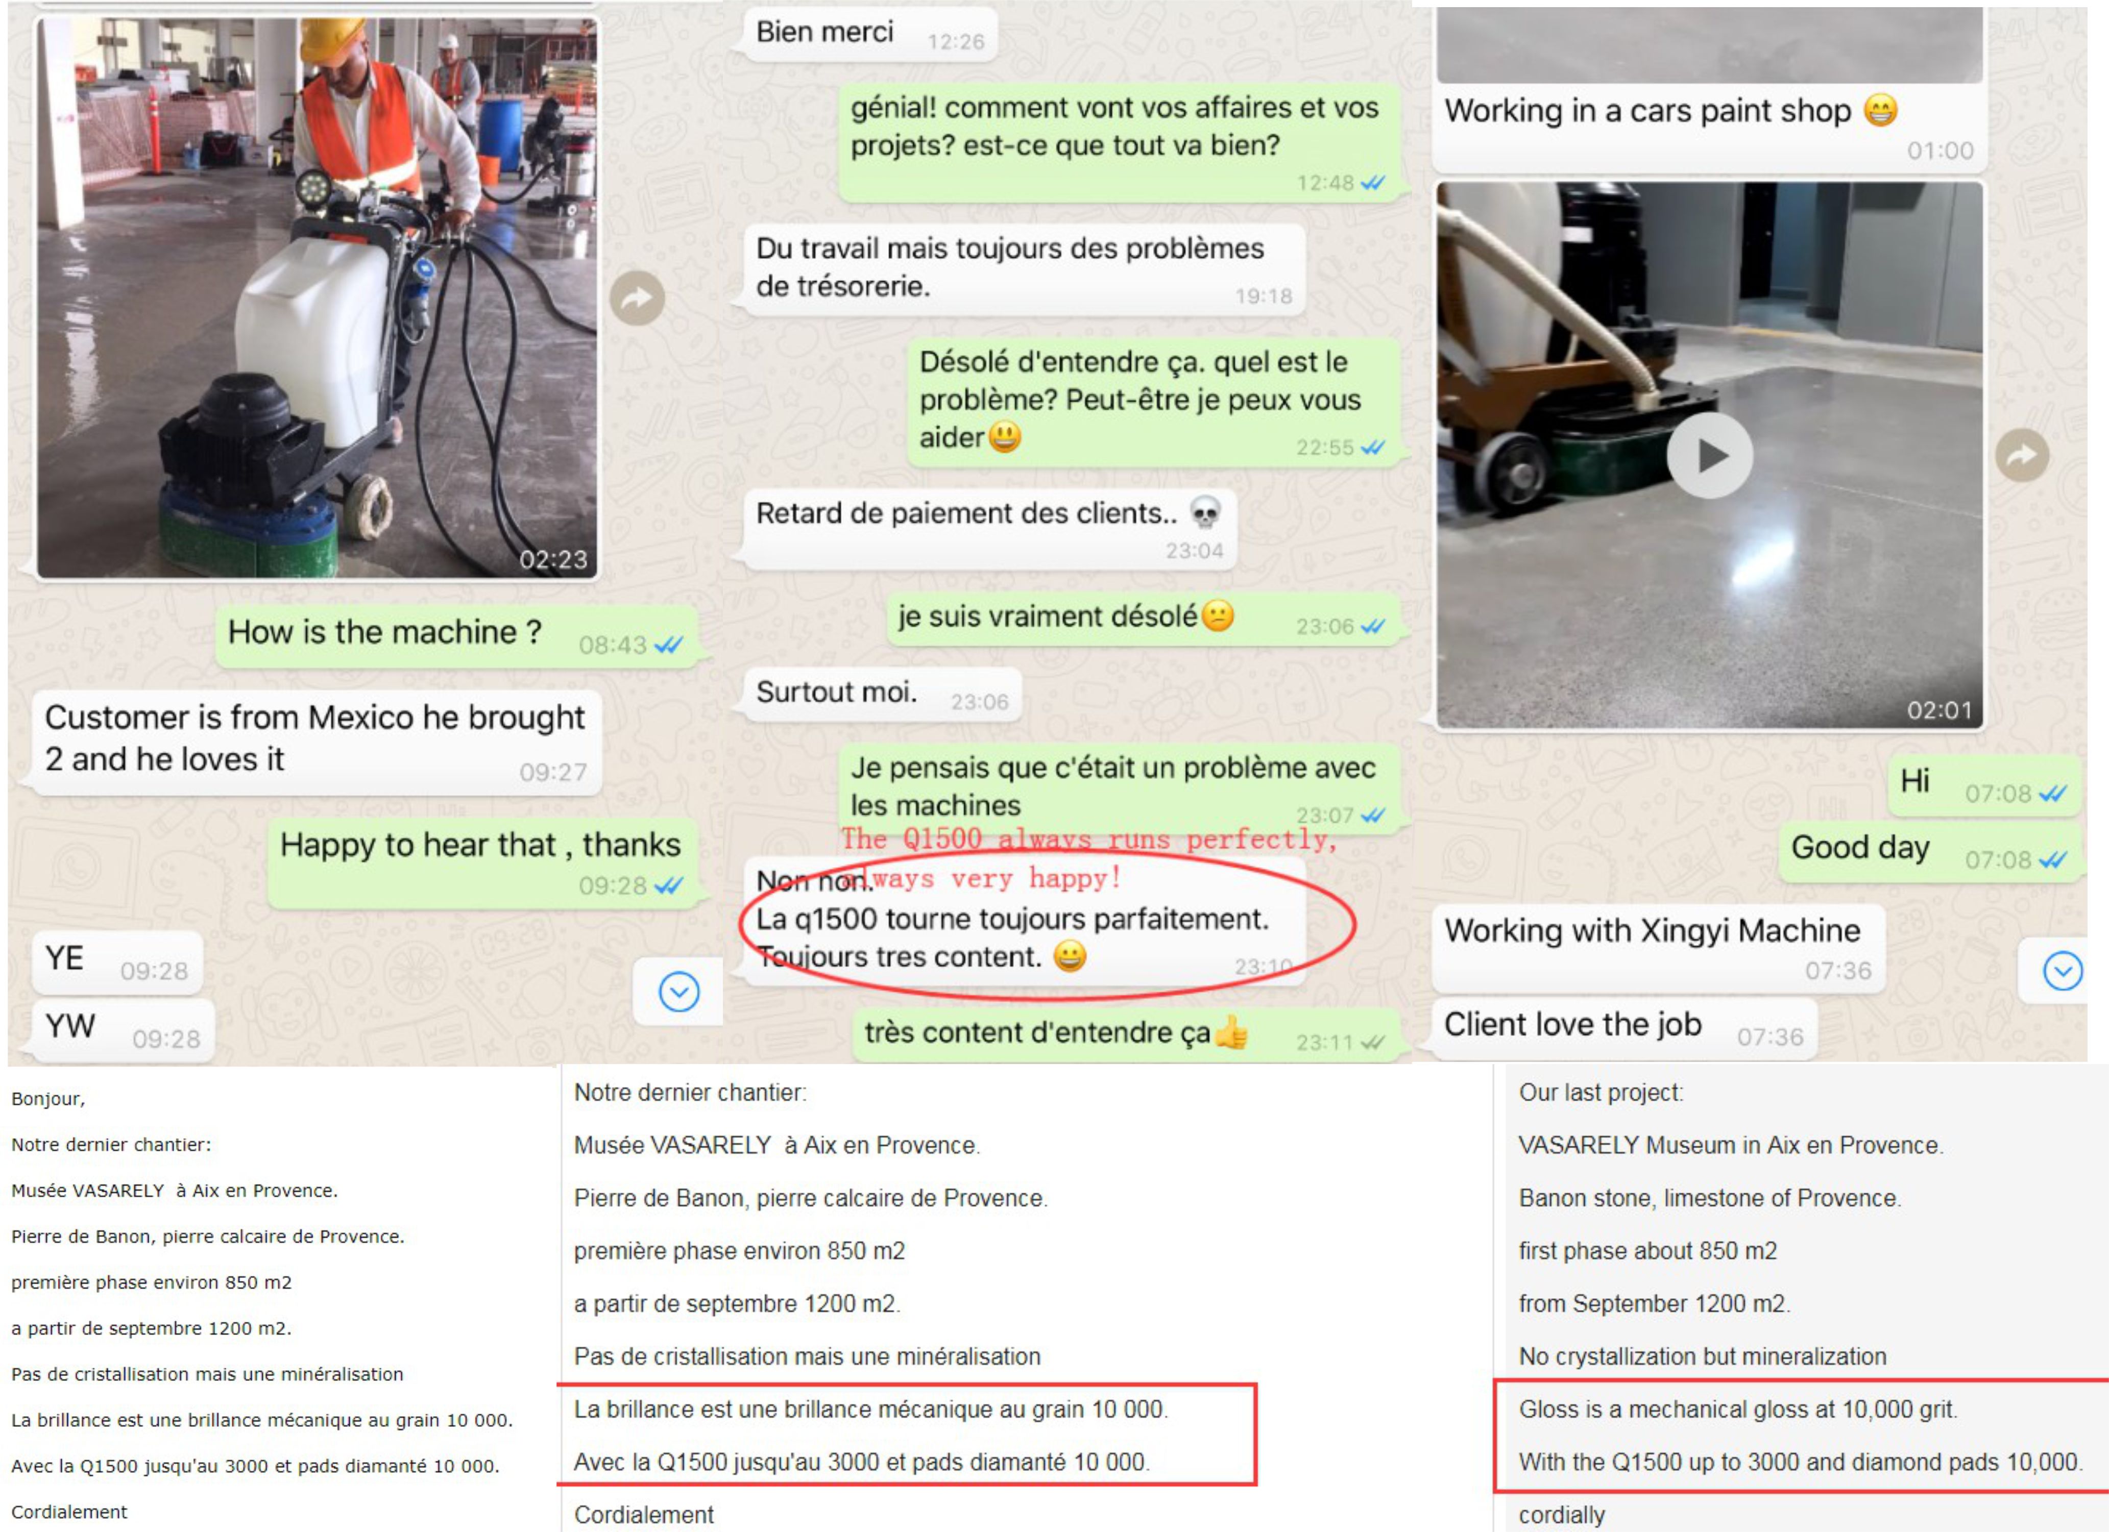
Task: Click forward arrow beside polished floor video
Action: (2022, 455)
